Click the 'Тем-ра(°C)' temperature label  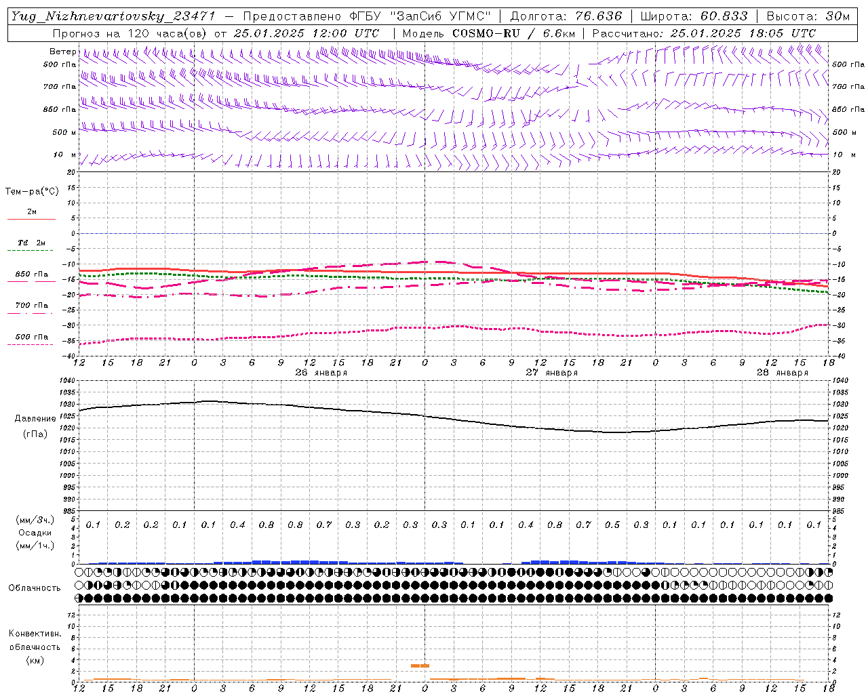pos(32,192)
